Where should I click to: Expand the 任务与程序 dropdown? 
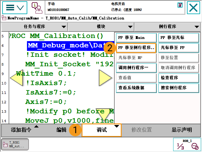point(35,27)
